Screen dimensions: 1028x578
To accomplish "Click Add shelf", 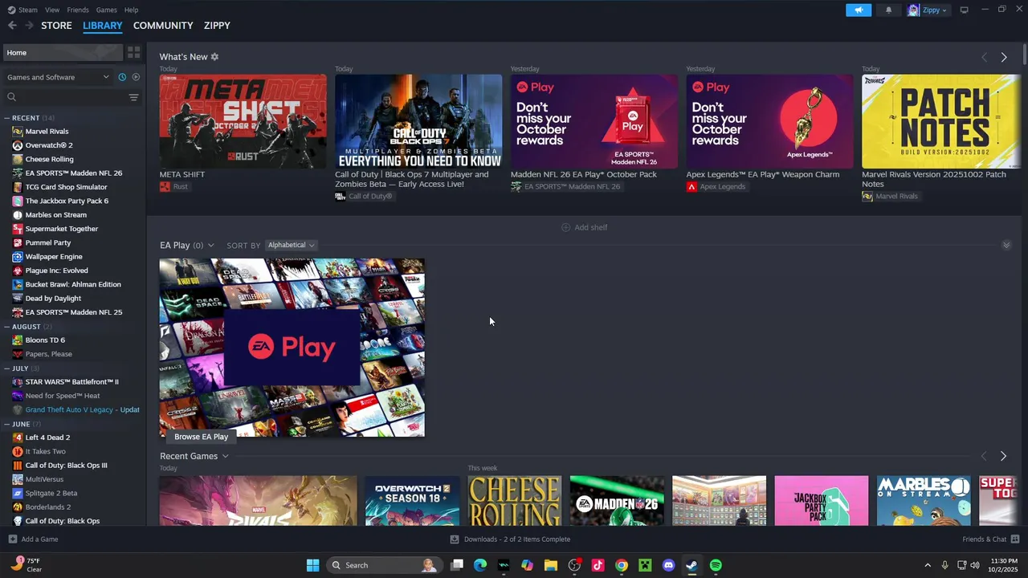I will [x=584, y=227].
